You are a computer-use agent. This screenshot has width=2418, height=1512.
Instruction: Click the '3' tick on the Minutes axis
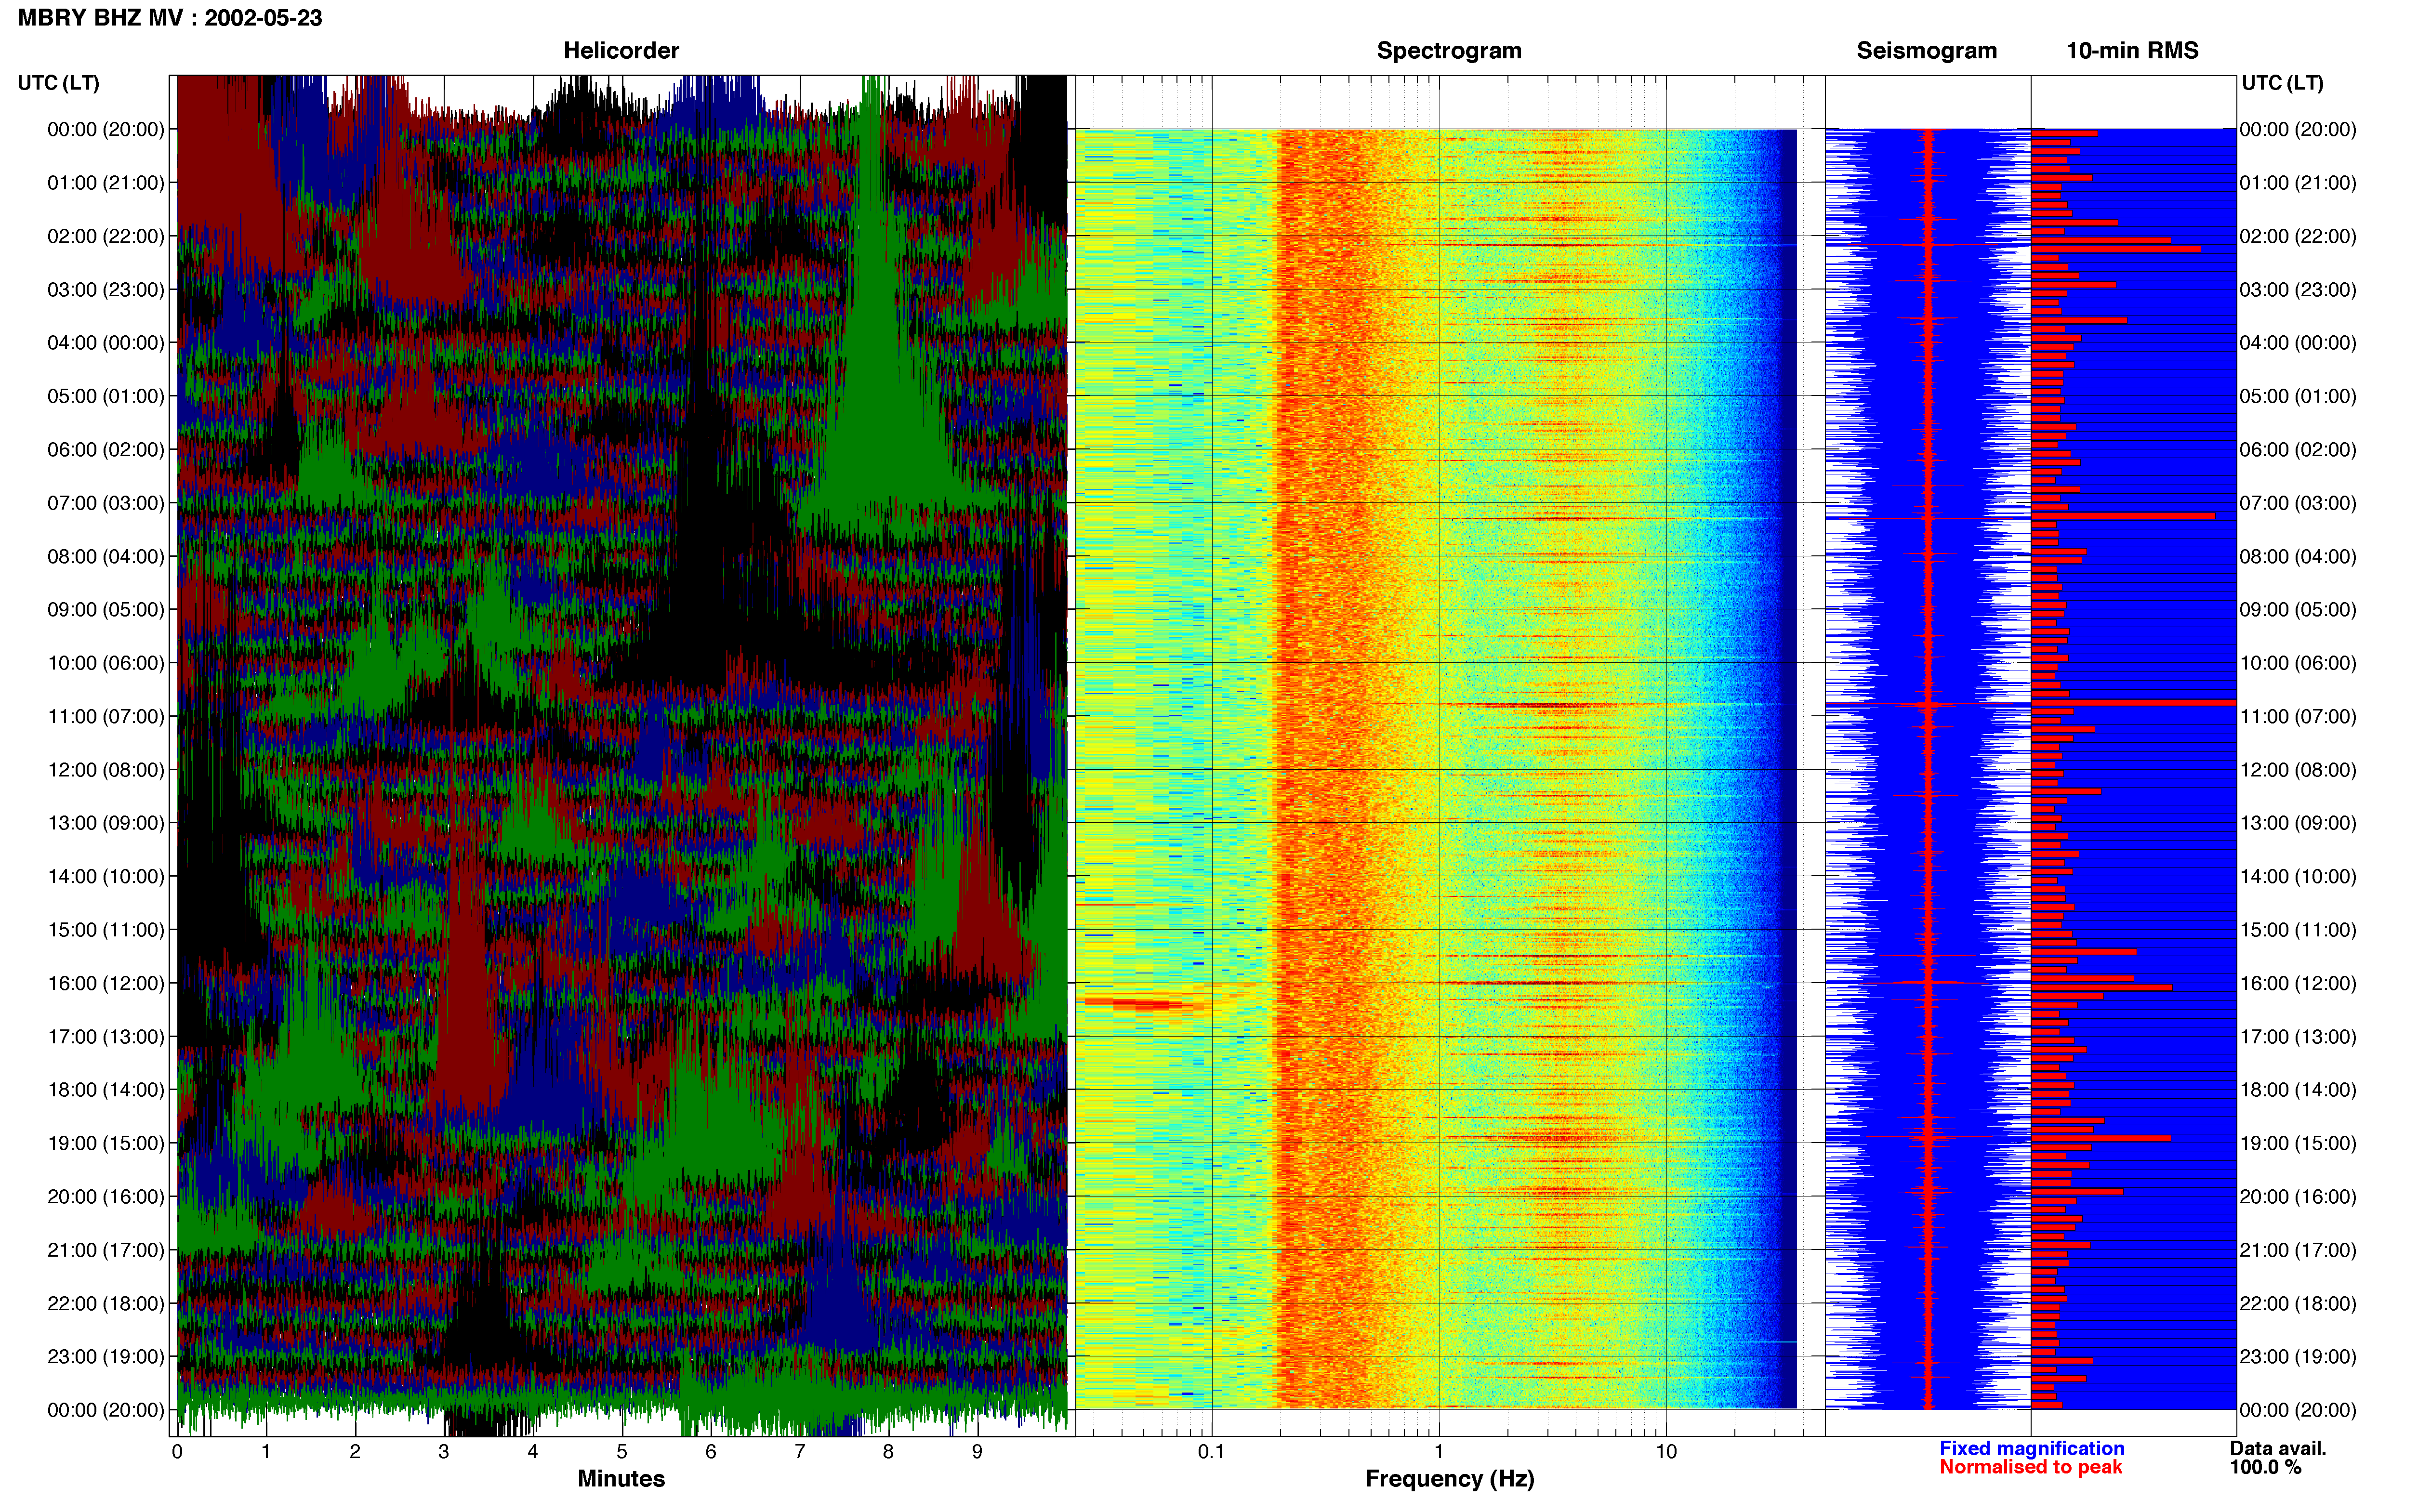444,1452
